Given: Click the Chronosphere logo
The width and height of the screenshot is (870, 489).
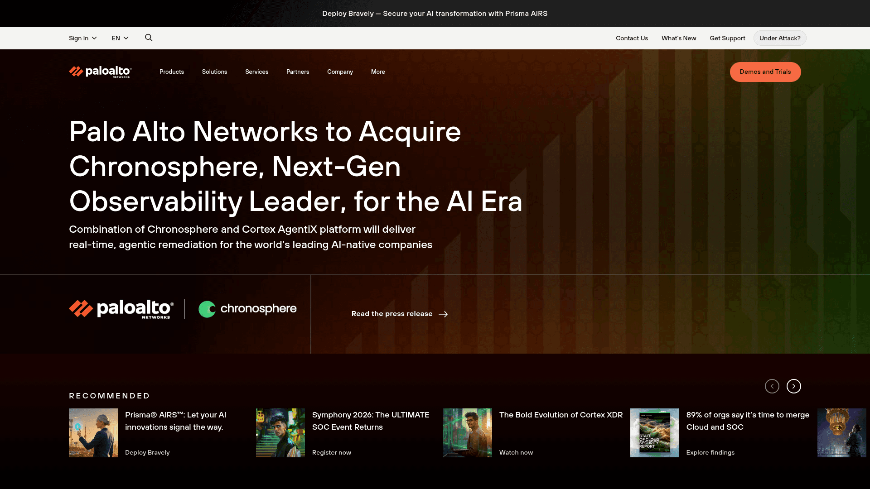Looking at the screenshot, I should click(x=247, y=309).
